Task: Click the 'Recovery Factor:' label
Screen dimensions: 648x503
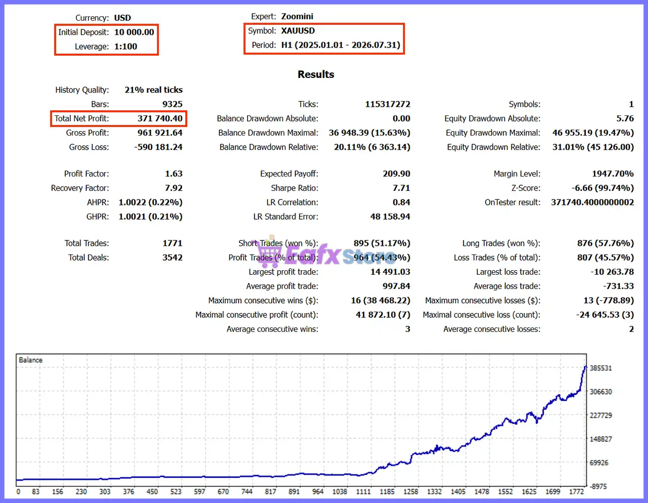Action: tap(80, 188)
